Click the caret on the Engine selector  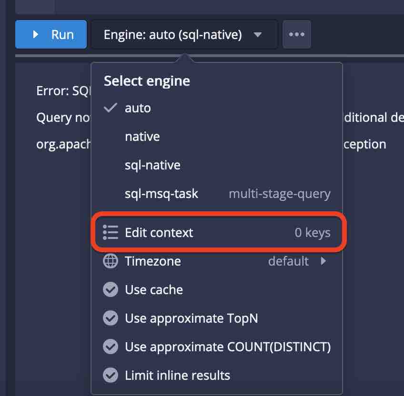pos(257,35)
